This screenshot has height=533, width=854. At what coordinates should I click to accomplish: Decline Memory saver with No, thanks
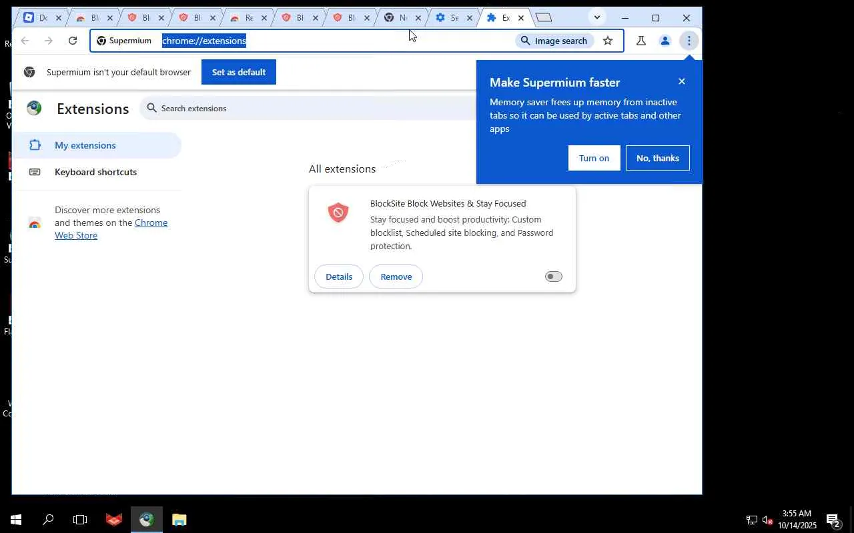click(658, 158)
